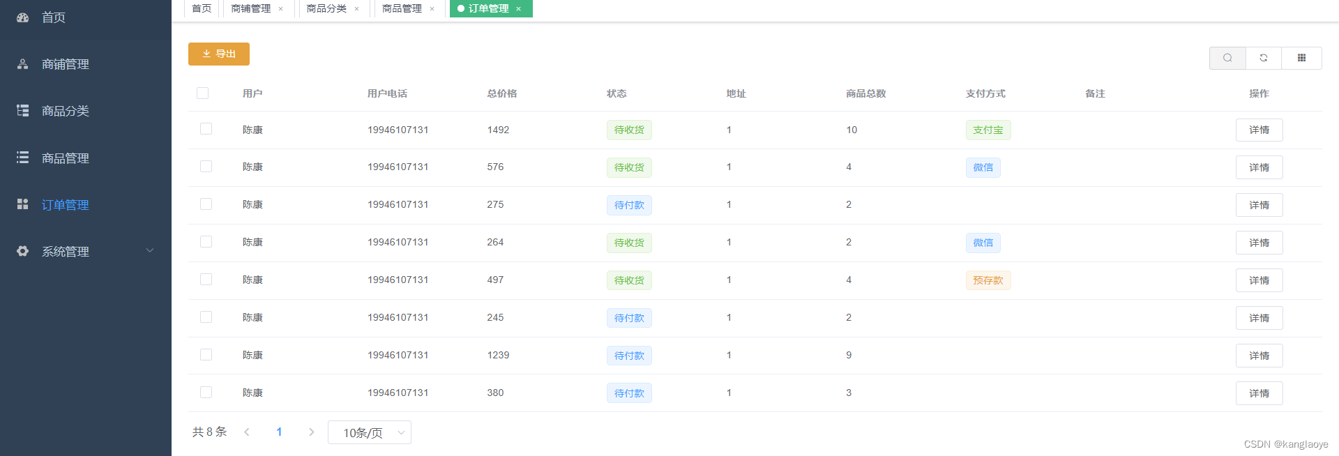Viewport: 1339px width, 456px height.
Task: Open 订单管理 in the sidebar
Action: [66, 205]
